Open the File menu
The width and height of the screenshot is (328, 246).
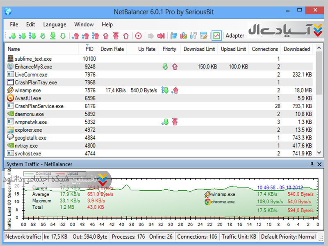click(x=14, y=25)
